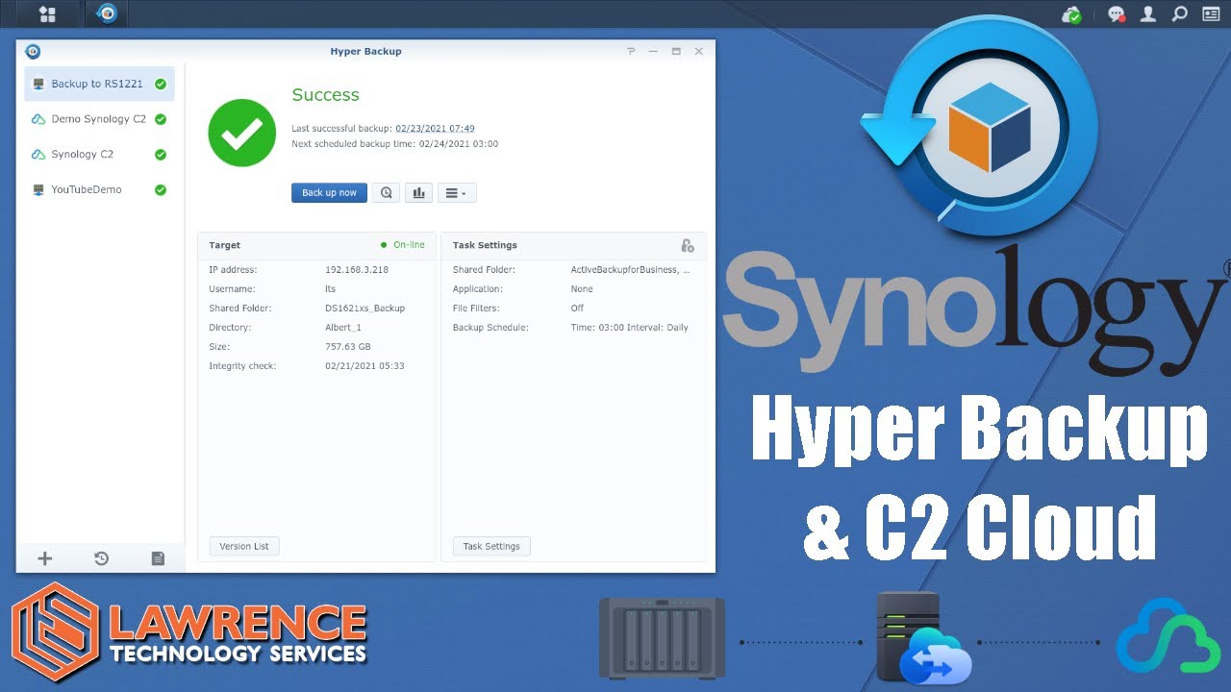Open the cloud sync status tray icon

click(x=1072, y=14)
